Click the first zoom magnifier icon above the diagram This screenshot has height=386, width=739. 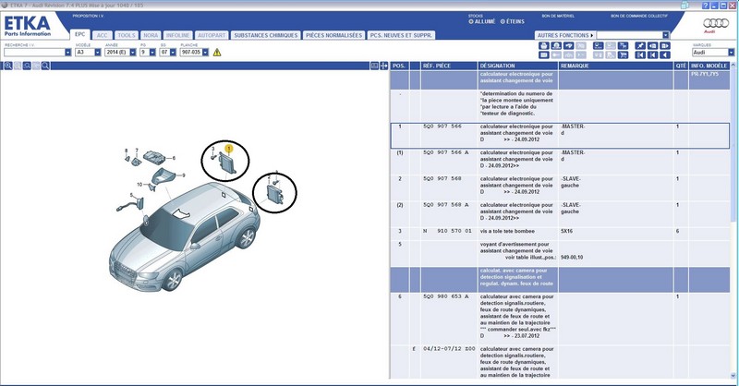pyautogui.click(x=8, y=66)
